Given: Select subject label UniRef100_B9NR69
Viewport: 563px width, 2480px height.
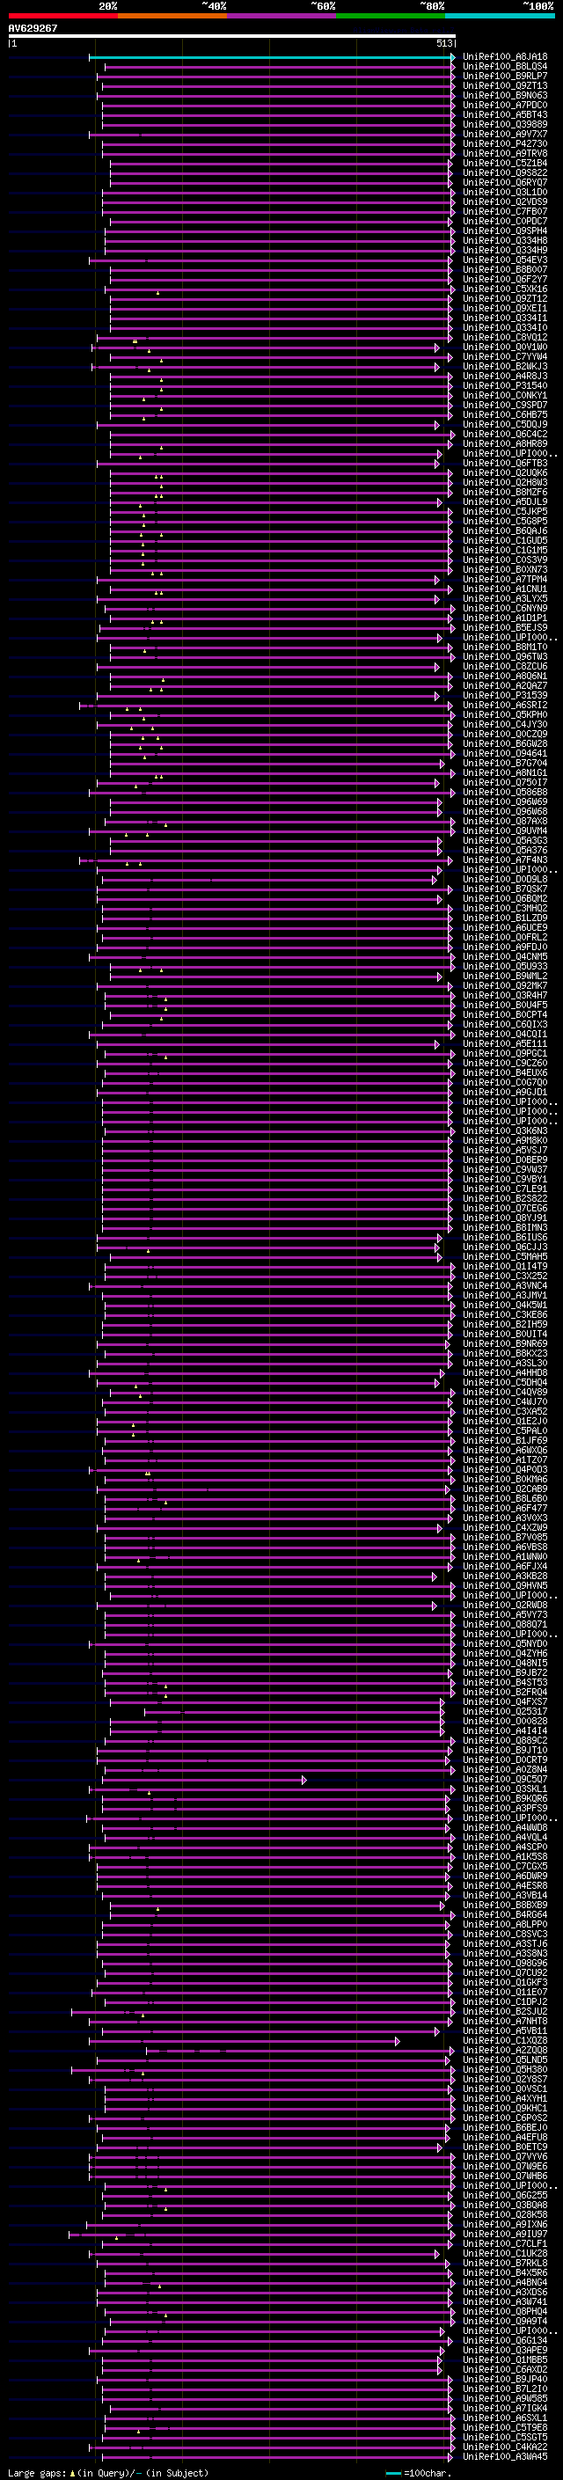Looking at the screenshot, I should 505,1344.
